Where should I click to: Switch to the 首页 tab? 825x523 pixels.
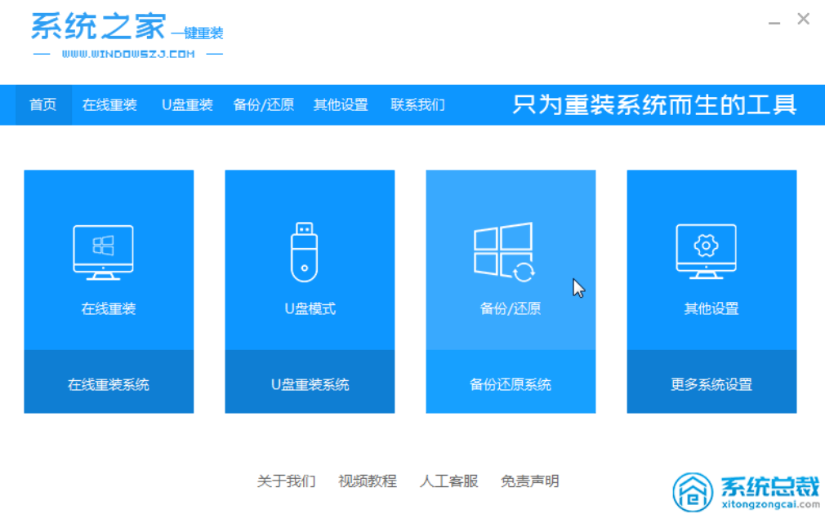pos(43,105)
